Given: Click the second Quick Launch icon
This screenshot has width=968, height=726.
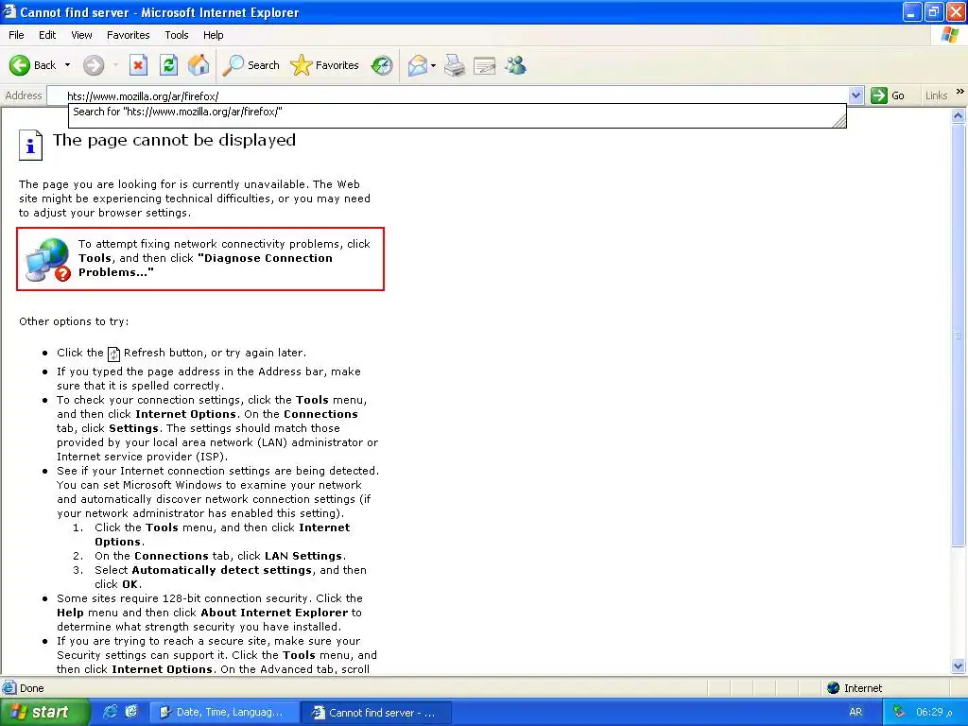Looking at the screenshot, I should tap(131, 712).
